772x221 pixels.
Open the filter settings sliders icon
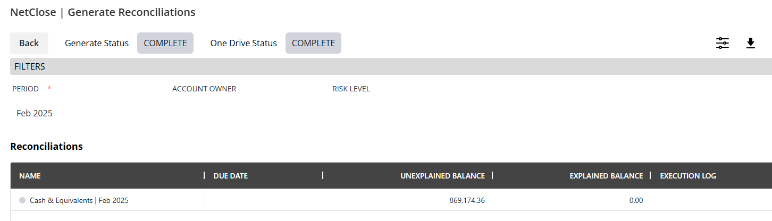point(723,43)
